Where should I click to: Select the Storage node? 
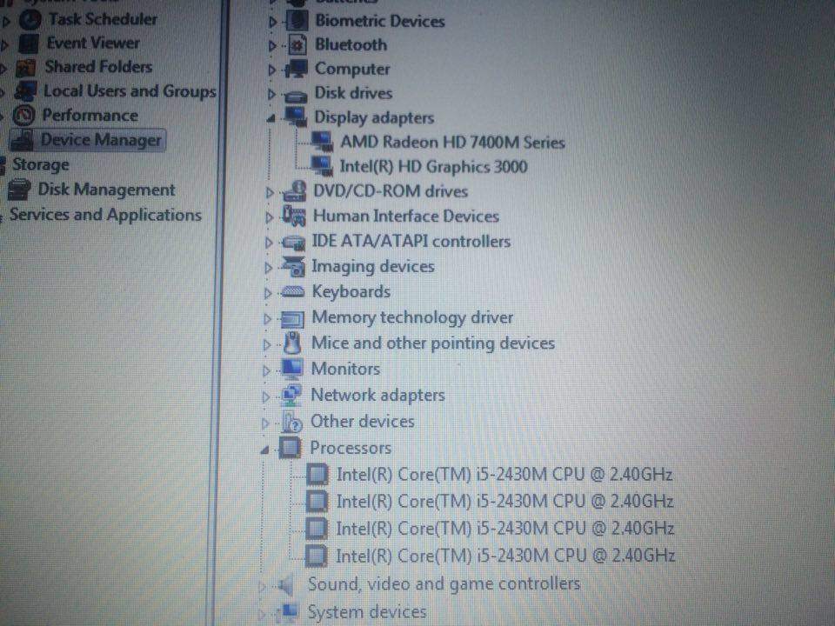click(41, 165)
